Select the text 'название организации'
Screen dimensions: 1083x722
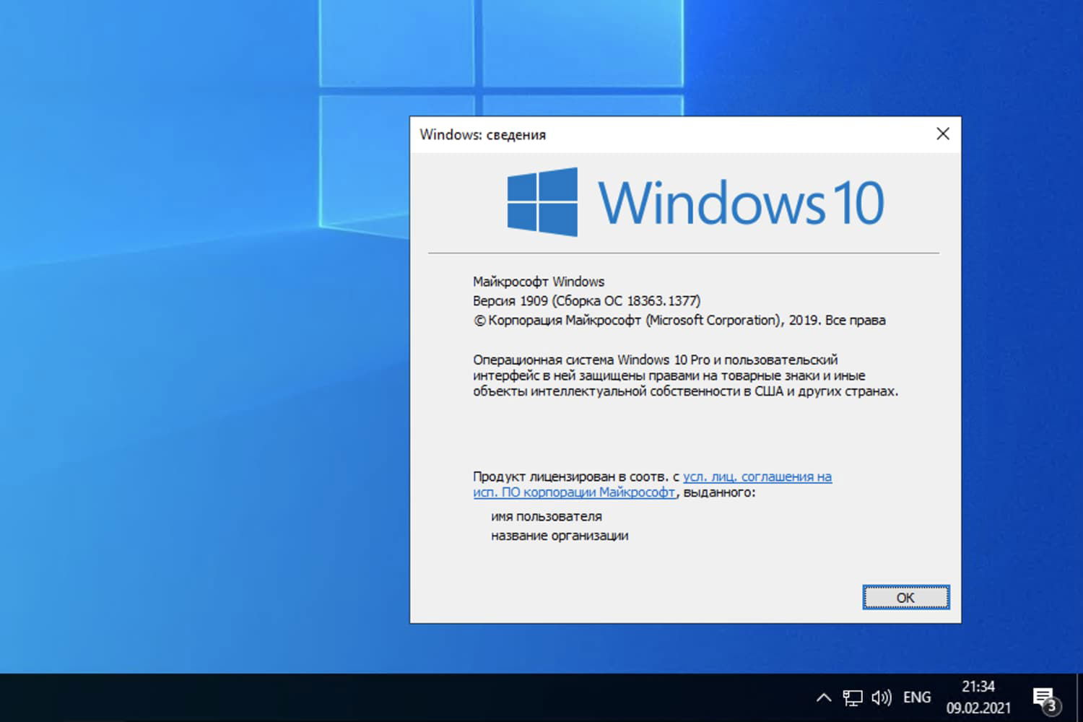561,535
